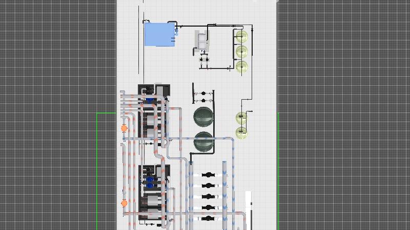Select the blue pumps in the lower chiller skid
Image resolution: width=410 pixels, height=230 pixels.
150,181
